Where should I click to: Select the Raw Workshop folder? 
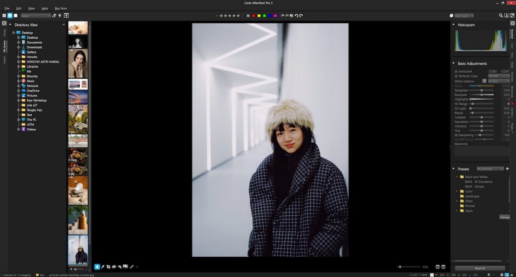37,100
